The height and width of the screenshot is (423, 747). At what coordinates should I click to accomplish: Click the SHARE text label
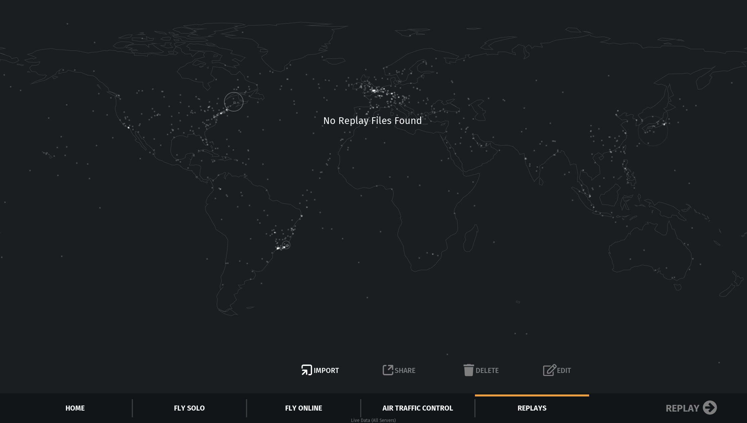405,371
